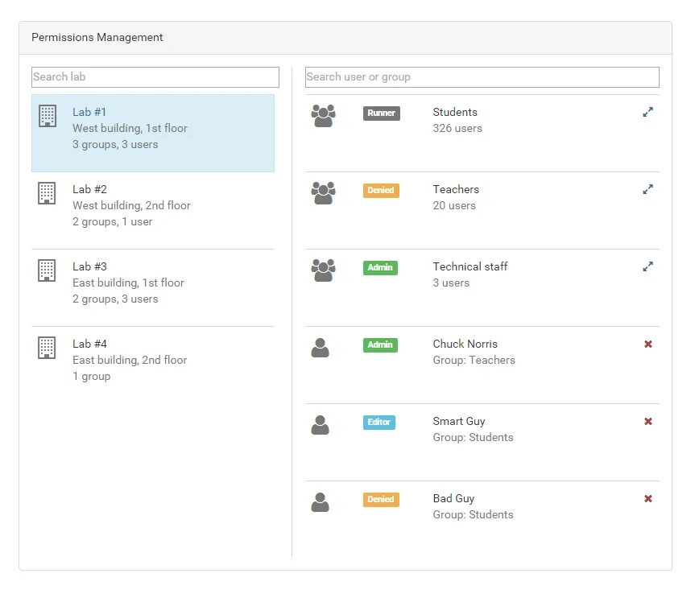Click the Lab #3 building icon
This screenshot has width=695, height=590.
pos(48,270)
